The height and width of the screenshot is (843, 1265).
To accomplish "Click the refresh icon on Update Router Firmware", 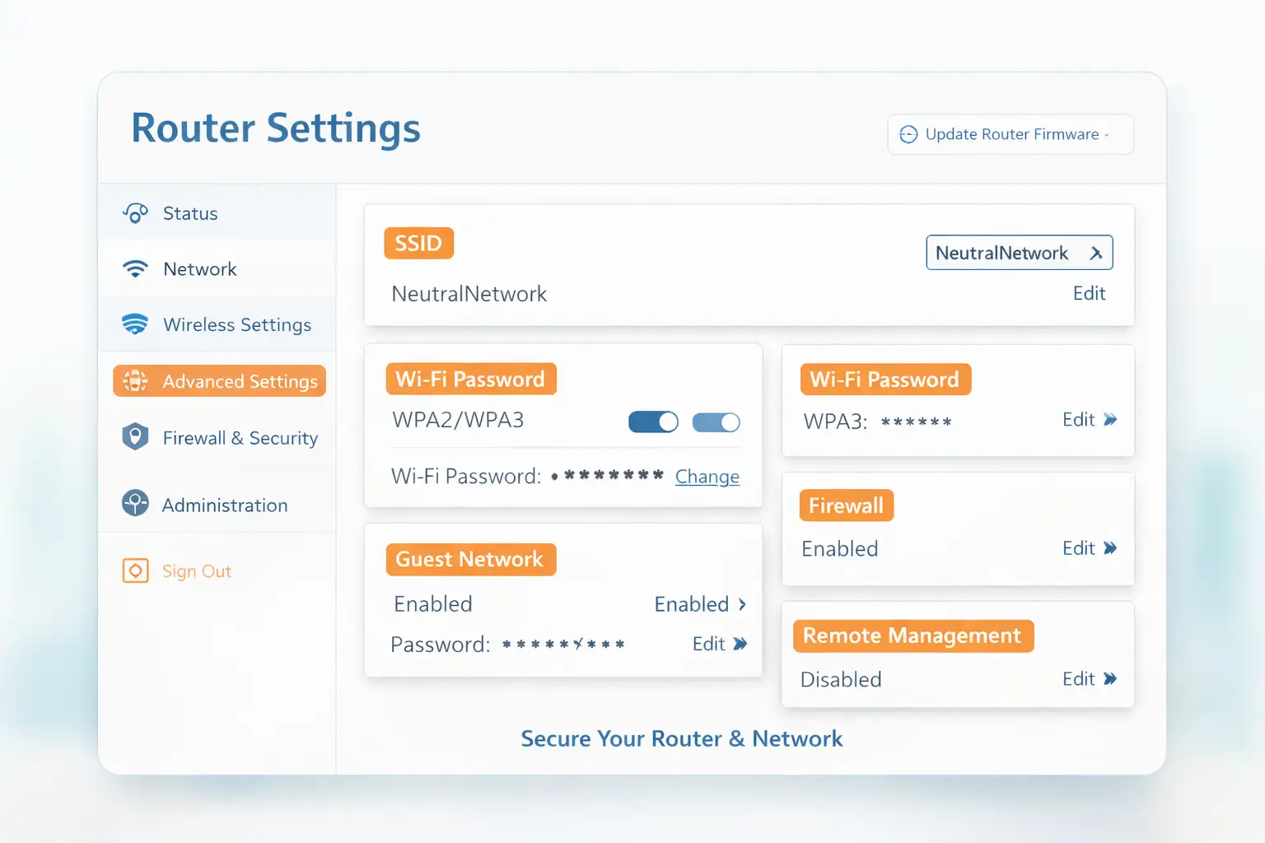I will [908, 134].
